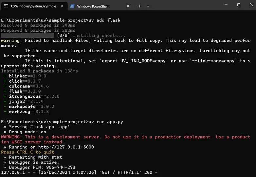256x177 pixels.
Task: Open the http://127.0.0.1:5000 URL
Action: click(x=66, y=147)
